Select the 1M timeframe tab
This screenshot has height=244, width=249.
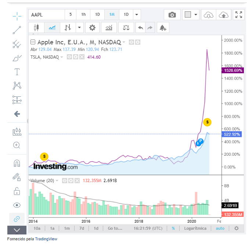pos(112,15)
